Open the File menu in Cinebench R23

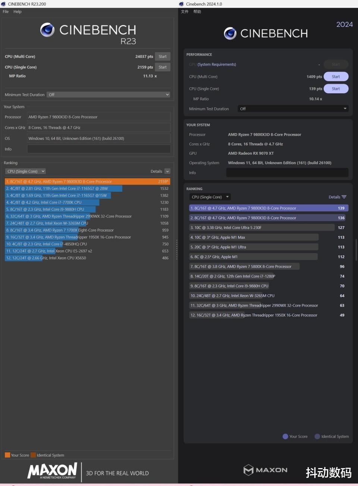pos(6,12)
